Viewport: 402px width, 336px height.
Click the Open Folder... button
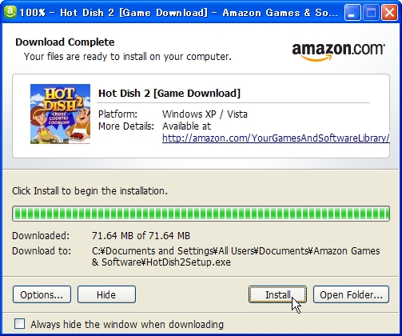351,294
